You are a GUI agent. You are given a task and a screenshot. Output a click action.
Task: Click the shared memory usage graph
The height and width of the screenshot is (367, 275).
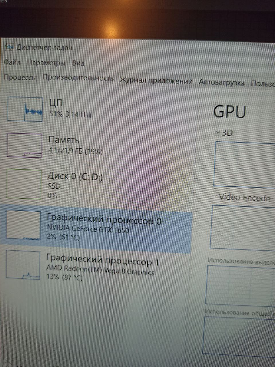[239, 337]
